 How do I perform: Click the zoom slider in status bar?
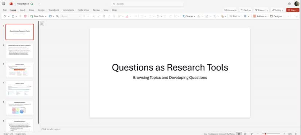click(271, 134)
